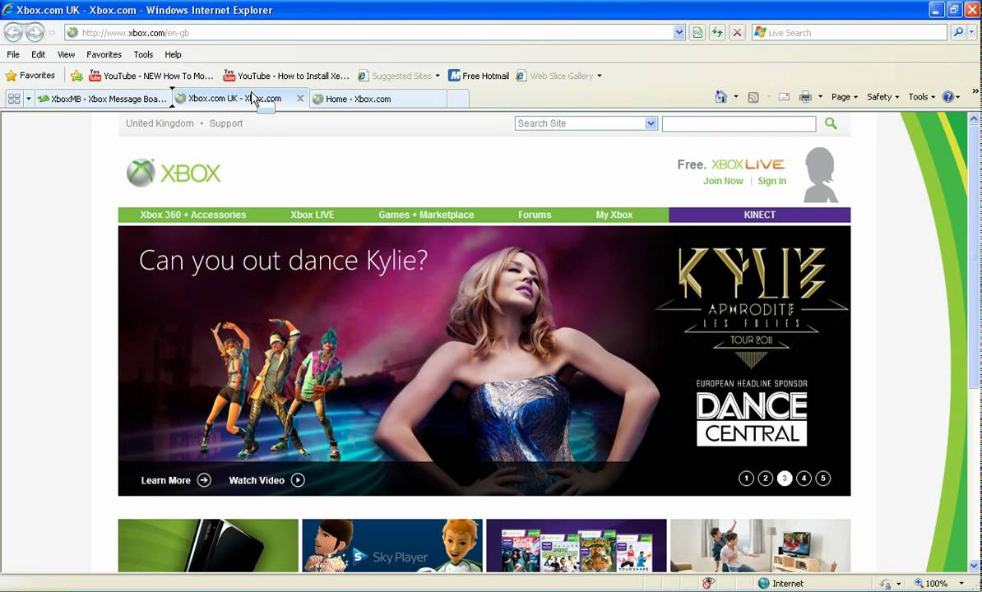This screenshot has height=592, width=982.
Task: Select banner slide 1
Action: [x=746, y=478]
